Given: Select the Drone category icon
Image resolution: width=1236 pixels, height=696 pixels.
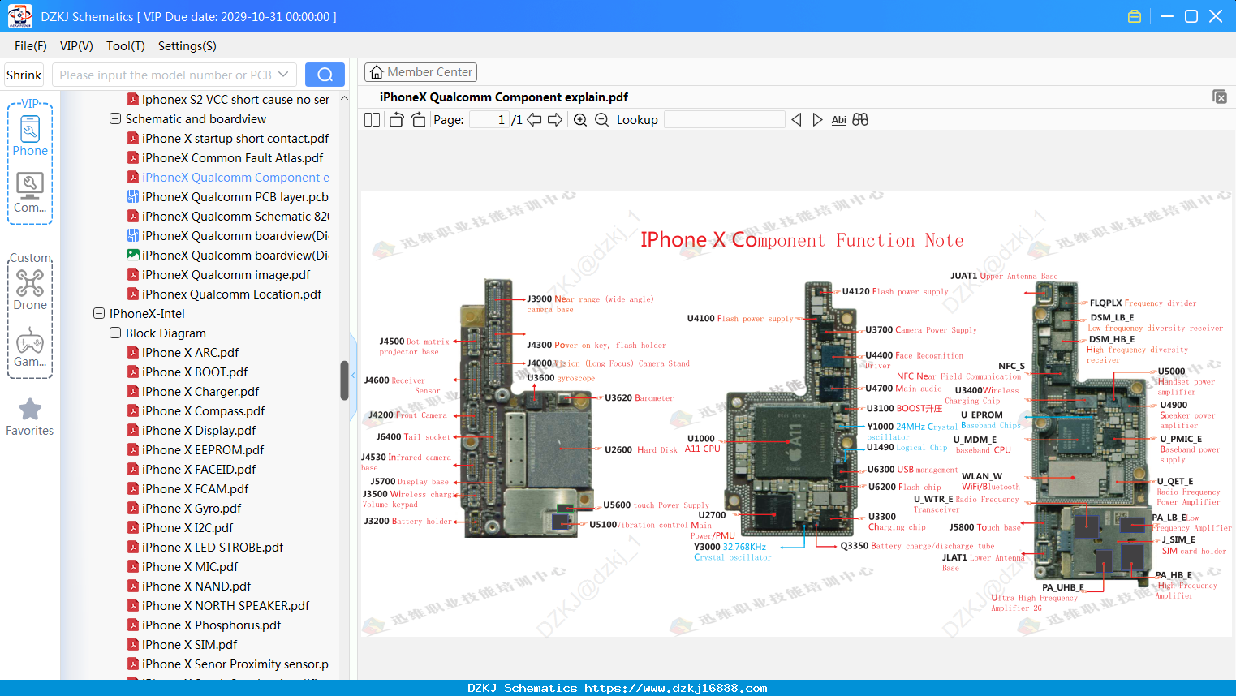Looking at the screenshot, I should click(x=30, y=290).
